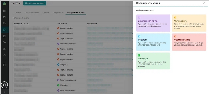Click the Название канала column header

(x=21, y=24)
